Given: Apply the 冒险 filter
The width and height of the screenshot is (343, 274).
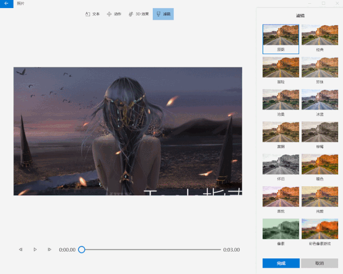Looking at the screenshot, I should [x=281, y=71].
